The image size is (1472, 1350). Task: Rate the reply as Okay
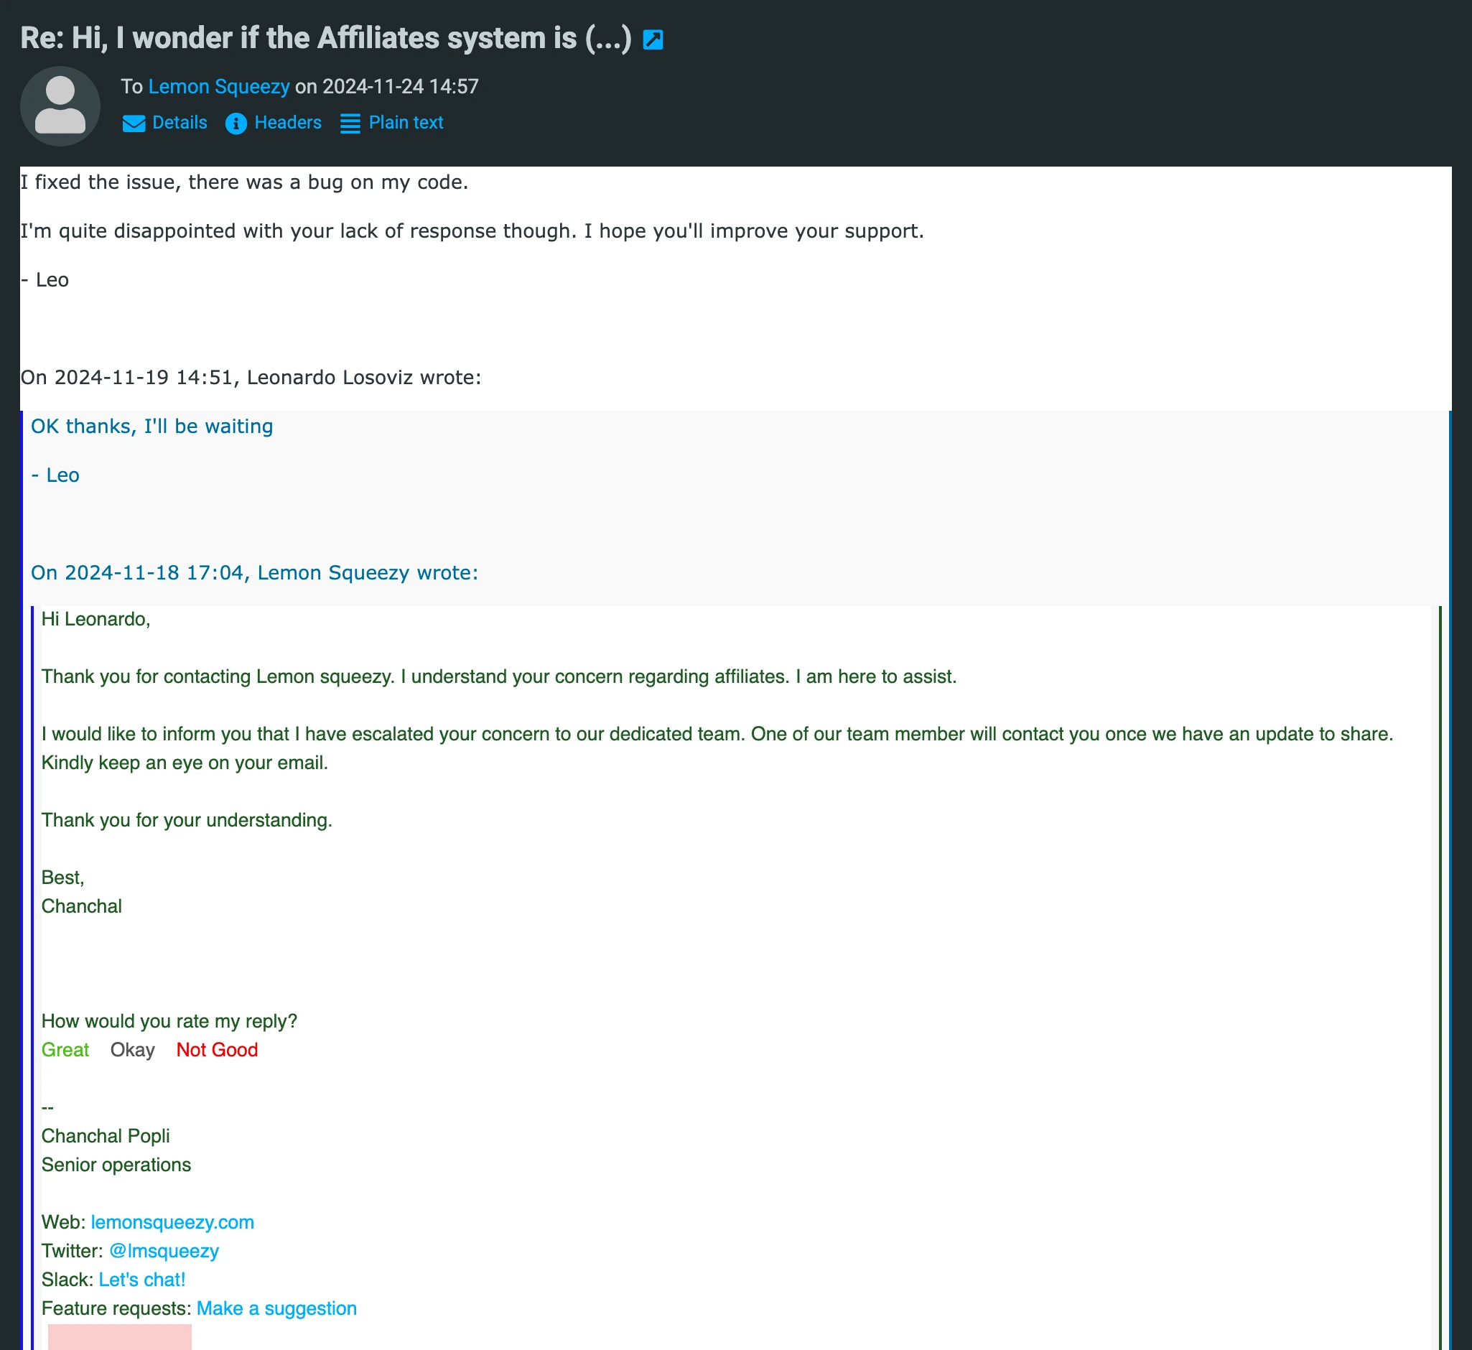pos(131,1050)
